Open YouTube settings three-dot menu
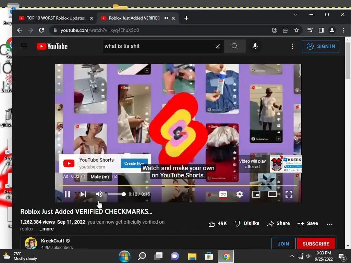 (x=292, y=46)
